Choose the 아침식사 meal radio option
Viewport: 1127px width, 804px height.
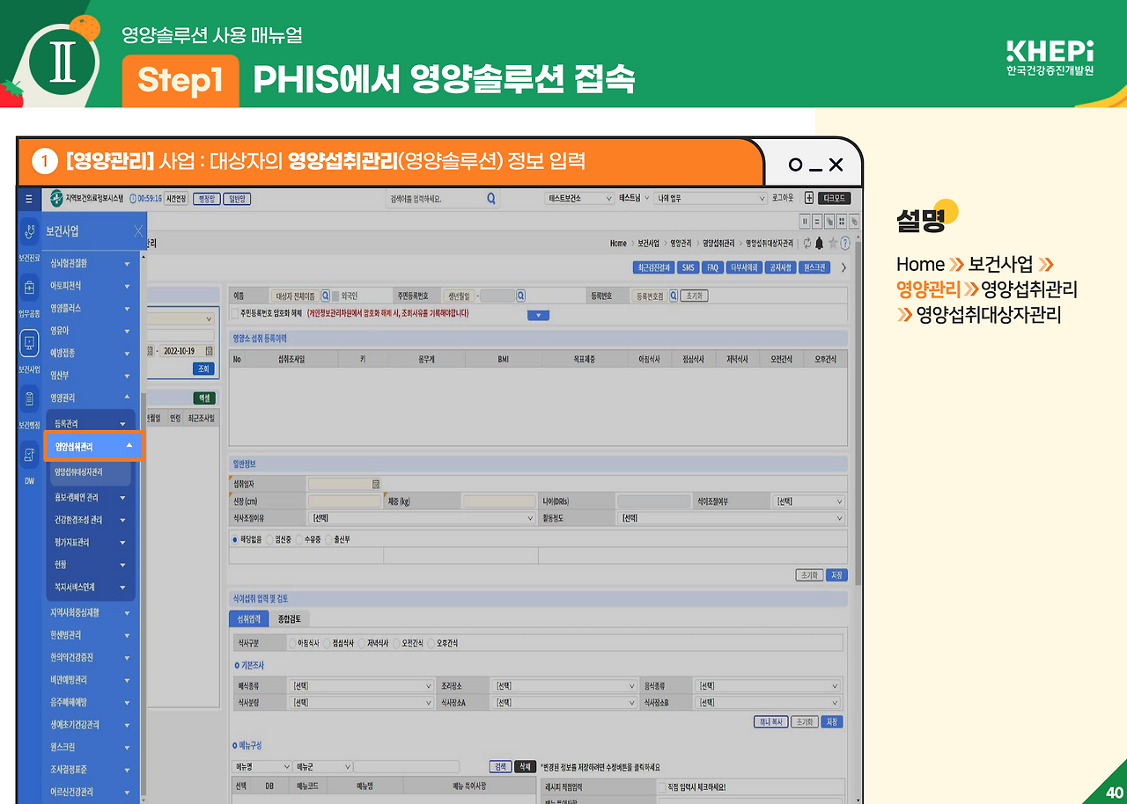(x=291, y=643)
